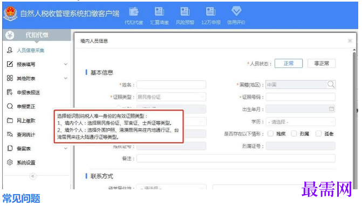
Task: Click the document icon for 申报表报送
Action: [10, 92]
